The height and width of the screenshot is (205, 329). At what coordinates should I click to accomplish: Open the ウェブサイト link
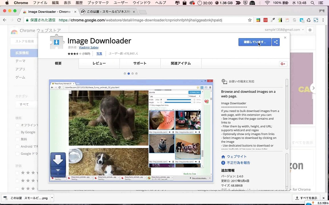pyautogui.click(x=237, y=157)
